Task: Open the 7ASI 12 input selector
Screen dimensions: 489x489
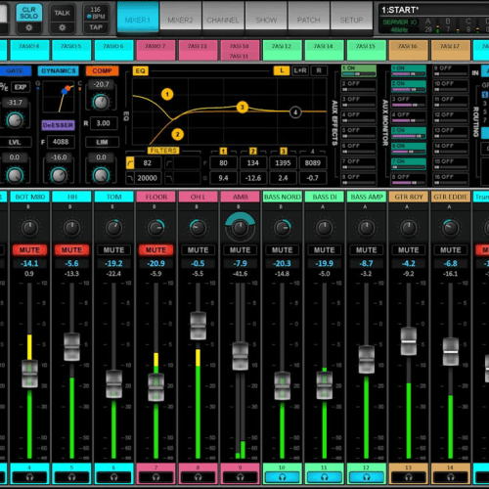Action: click(282, 50)
